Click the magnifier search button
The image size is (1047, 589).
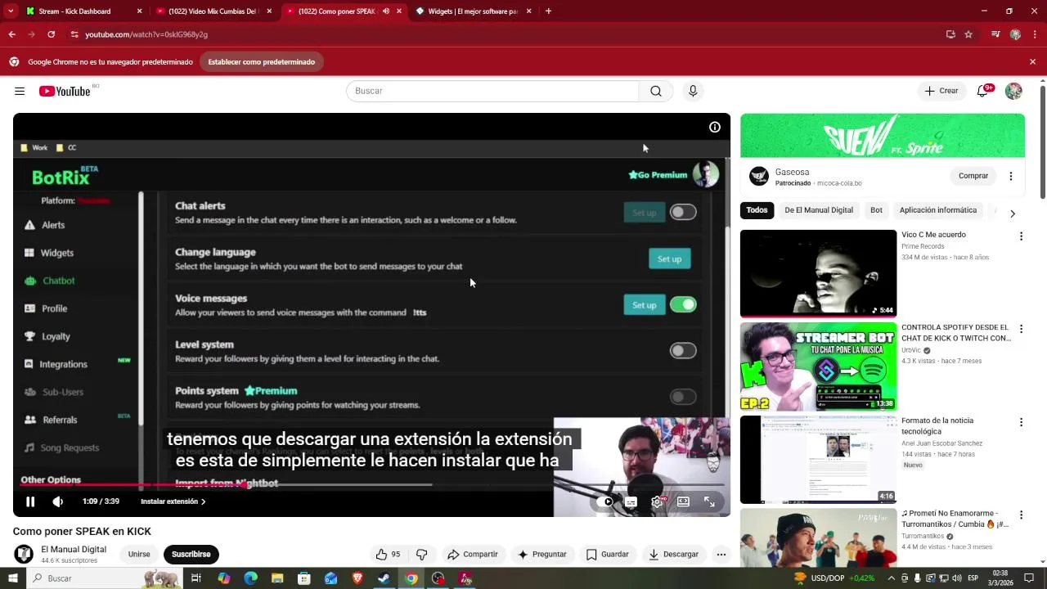click(x=656, y=91)
